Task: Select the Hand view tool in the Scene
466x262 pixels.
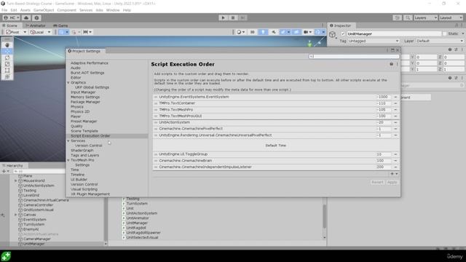Action: [7, 45]
